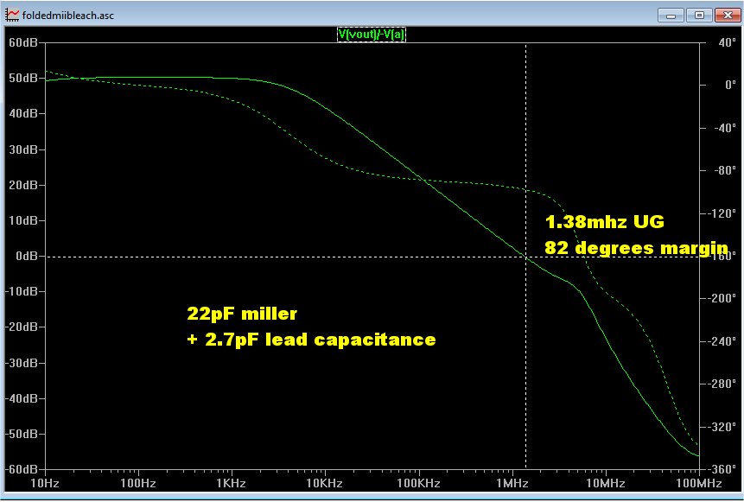
Task: Click the '+ 2.7pF lead capacitance' annotation
Action: pos(311,340)
